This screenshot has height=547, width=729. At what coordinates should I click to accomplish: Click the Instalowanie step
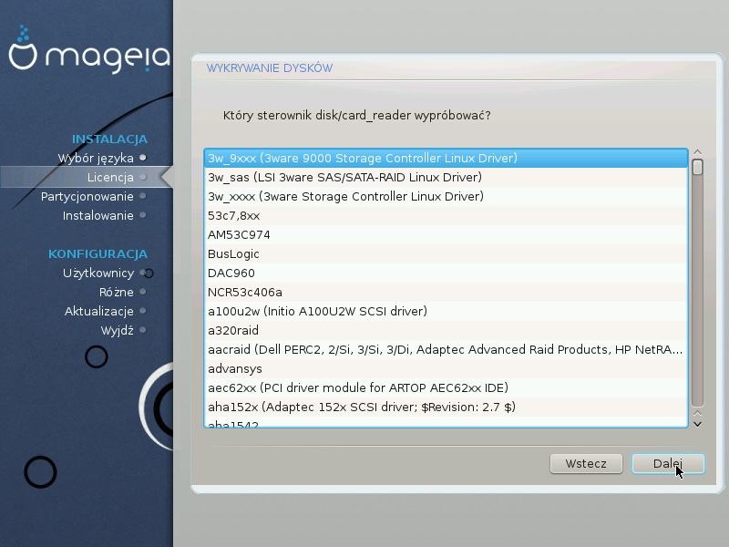point(98,215)
